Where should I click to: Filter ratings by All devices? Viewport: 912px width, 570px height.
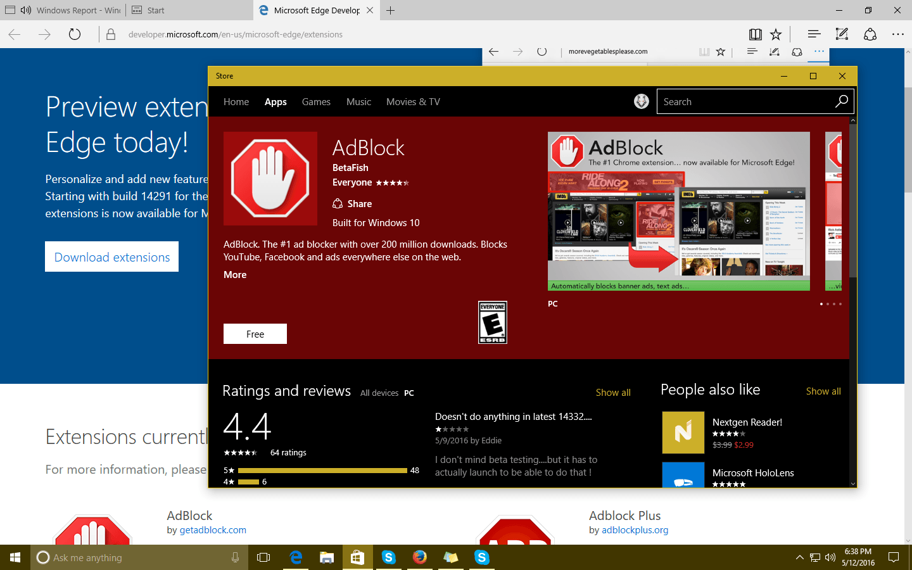[x=379, y=393]
